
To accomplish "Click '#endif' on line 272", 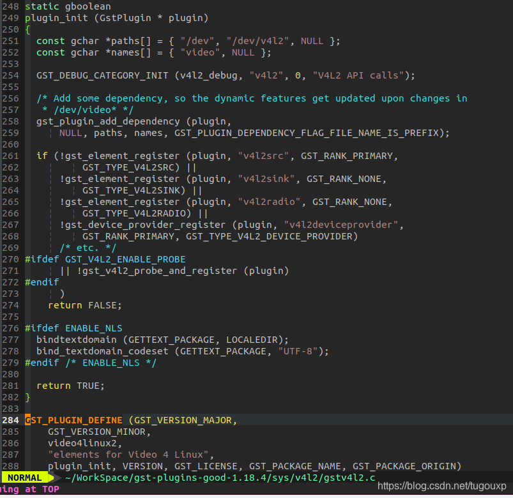I will (42, 282).
